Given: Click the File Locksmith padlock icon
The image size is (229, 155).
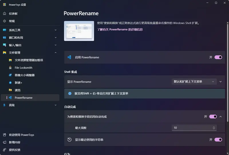Looking at the screenshot, I should tap(10, 67).
